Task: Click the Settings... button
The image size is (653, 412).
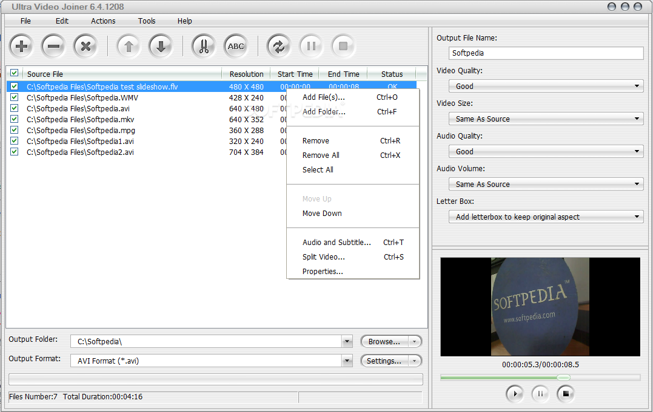Action: coord(384,361)
